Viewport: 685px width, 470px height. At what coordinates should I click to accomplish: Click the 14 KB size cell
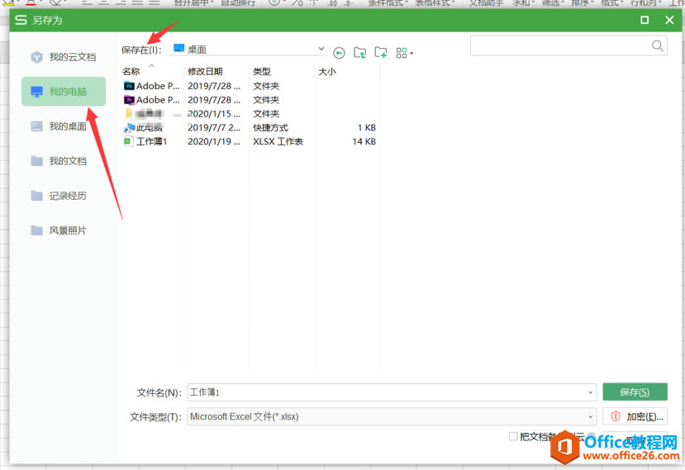(364, 141)
